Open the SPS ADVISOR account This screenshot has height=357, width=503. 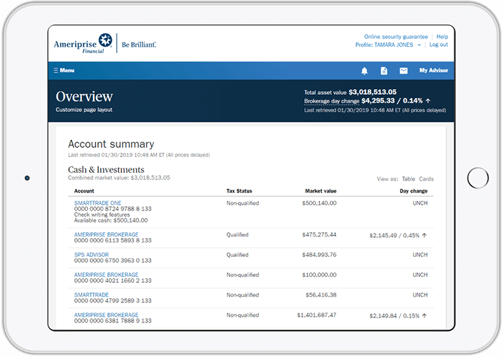tap(92, 255)
